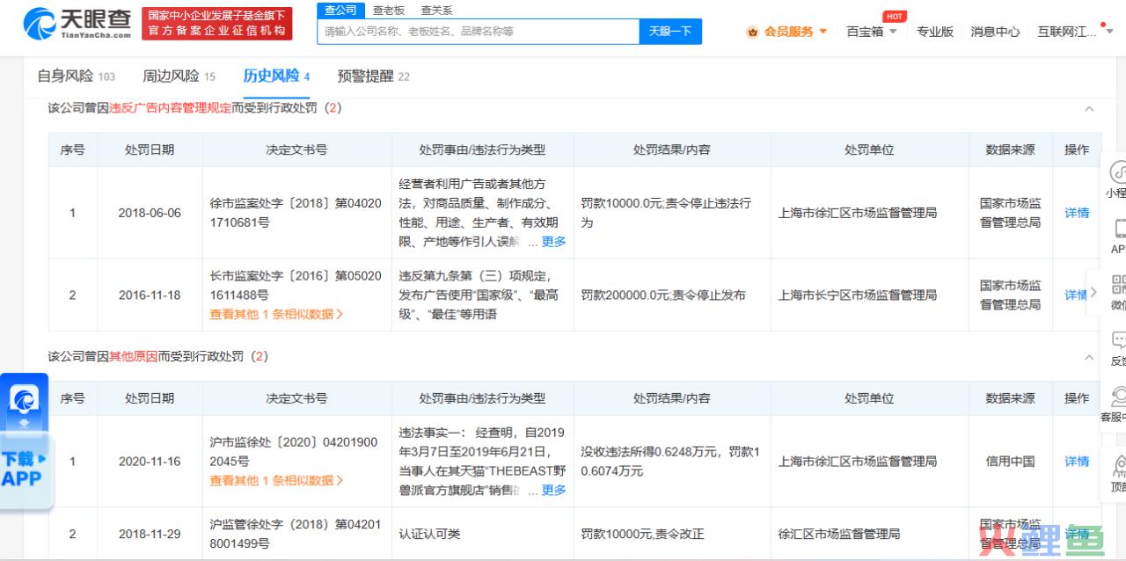Collapse the 违反广告内容管理规定 penalty section
This screenshot has height=561, width=1126.
tap(1089, 109)
